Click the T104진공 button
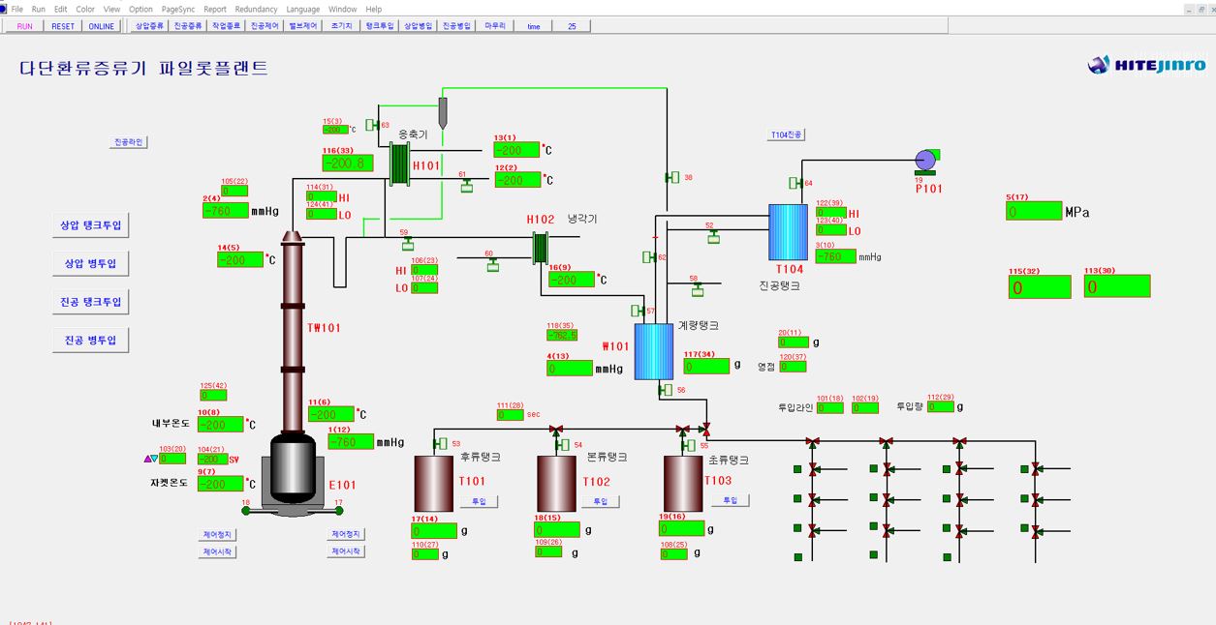The image size is (1216, 625). coord(787,134)
